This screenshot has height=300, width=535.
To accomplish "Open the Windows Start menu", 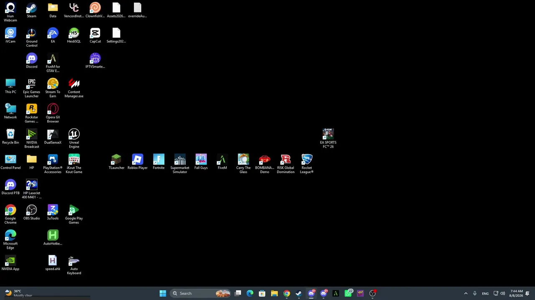I will pyautogui.click(x=163, y=293).
